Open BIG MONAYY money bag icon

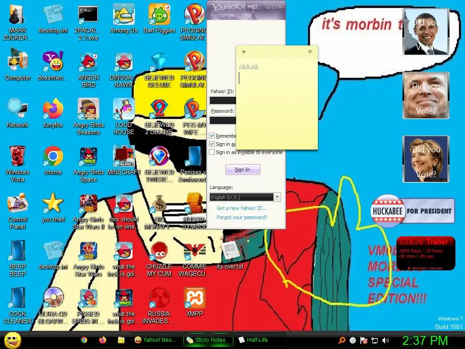(x=159, y=211)
